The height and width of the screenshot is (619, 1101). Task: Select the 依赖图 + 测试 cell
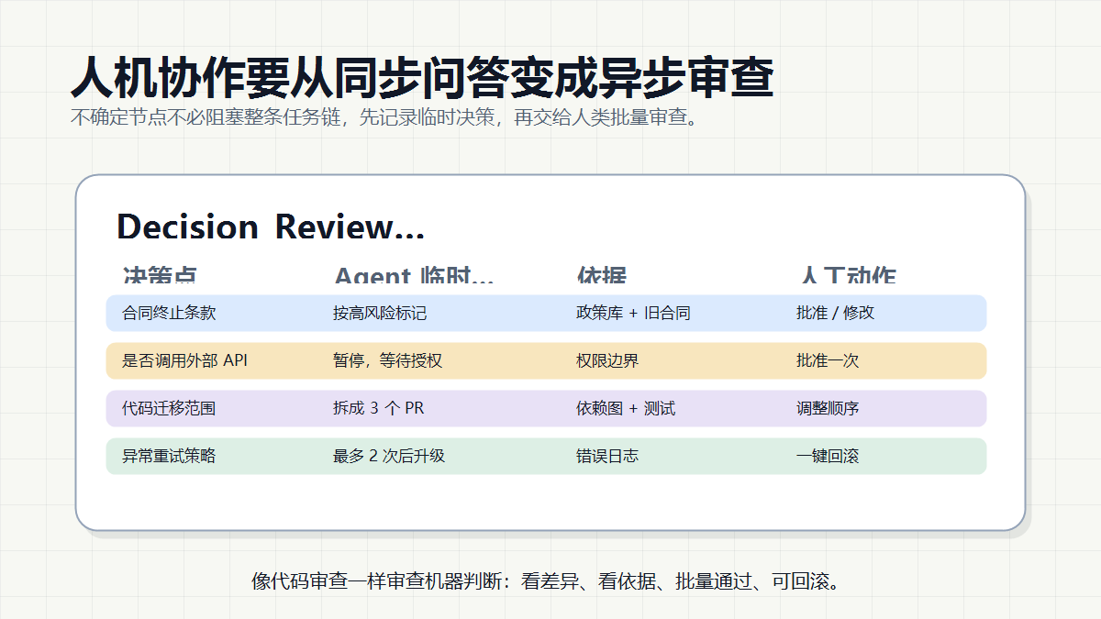[626, 408]
